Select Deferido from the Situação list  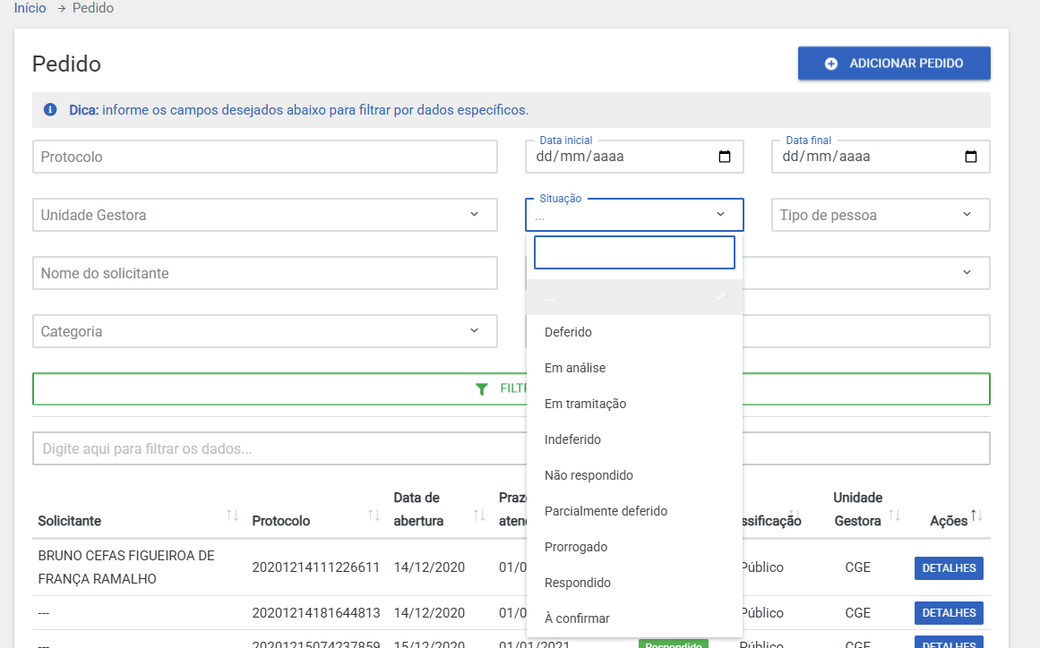tap(568, 332)
